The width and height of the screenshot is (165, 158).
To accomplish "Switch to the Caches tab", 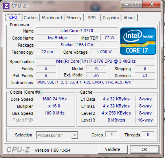I will pyautogui.click(x=31, y=18).
